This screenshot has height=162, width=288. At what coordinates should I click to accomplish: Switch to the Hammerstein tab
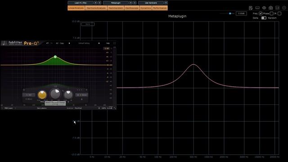[116, 8]
